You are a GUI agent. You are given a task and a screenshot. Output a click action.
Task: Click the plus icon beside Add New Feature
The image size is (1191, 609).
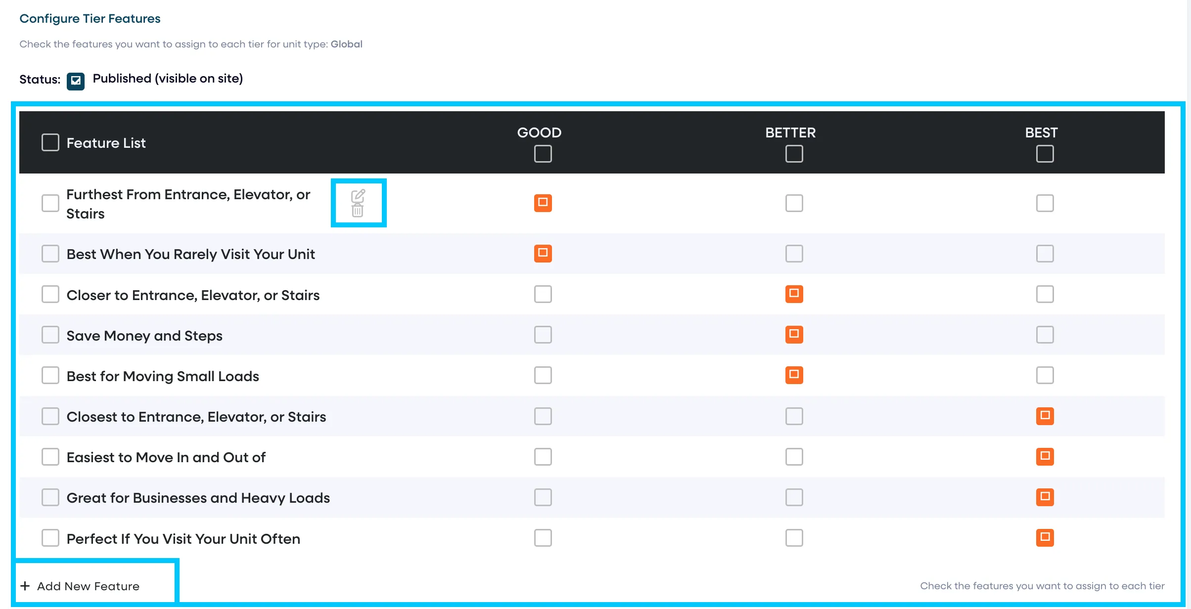point(25,586)
